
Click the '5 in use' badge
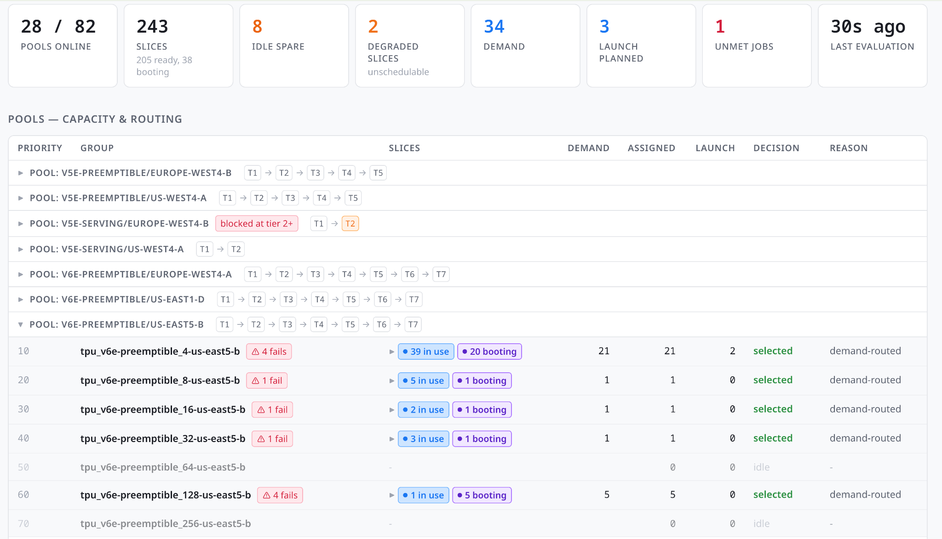point(423,380)
